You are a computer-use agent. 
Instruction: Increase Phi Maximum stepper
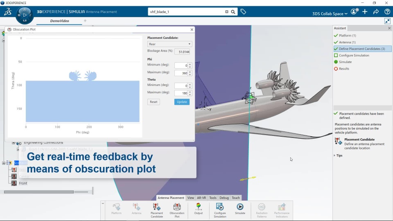coord(190,72)
